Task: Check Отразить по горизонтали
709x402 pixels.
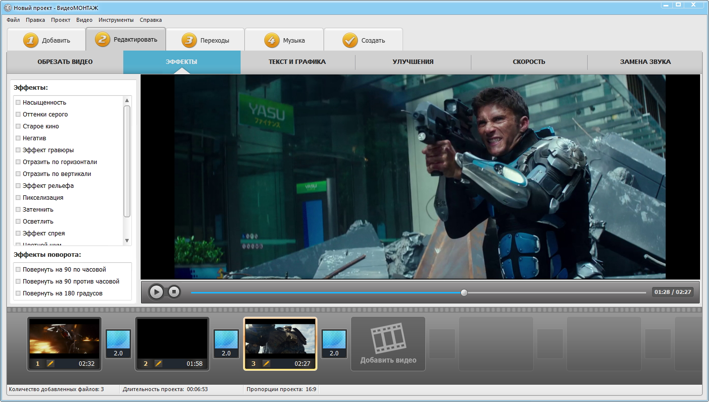Action: point(18,162)
